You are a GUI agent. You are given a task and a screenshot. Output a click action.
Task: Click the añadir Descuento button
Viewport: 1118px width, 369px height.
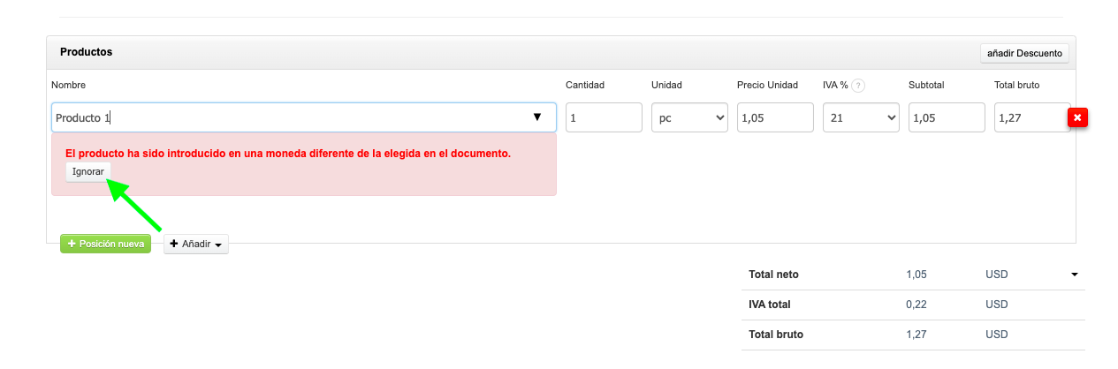tap(1024, 53)
